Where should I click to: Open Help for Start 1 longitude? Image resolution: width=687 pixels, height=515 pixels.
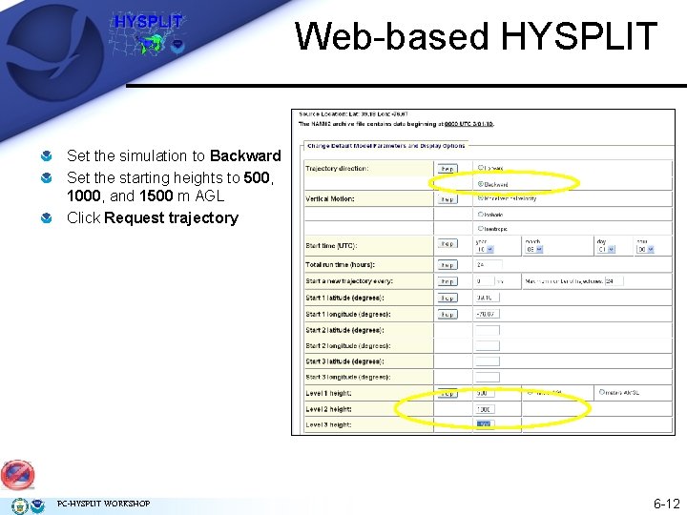point(447,315)
